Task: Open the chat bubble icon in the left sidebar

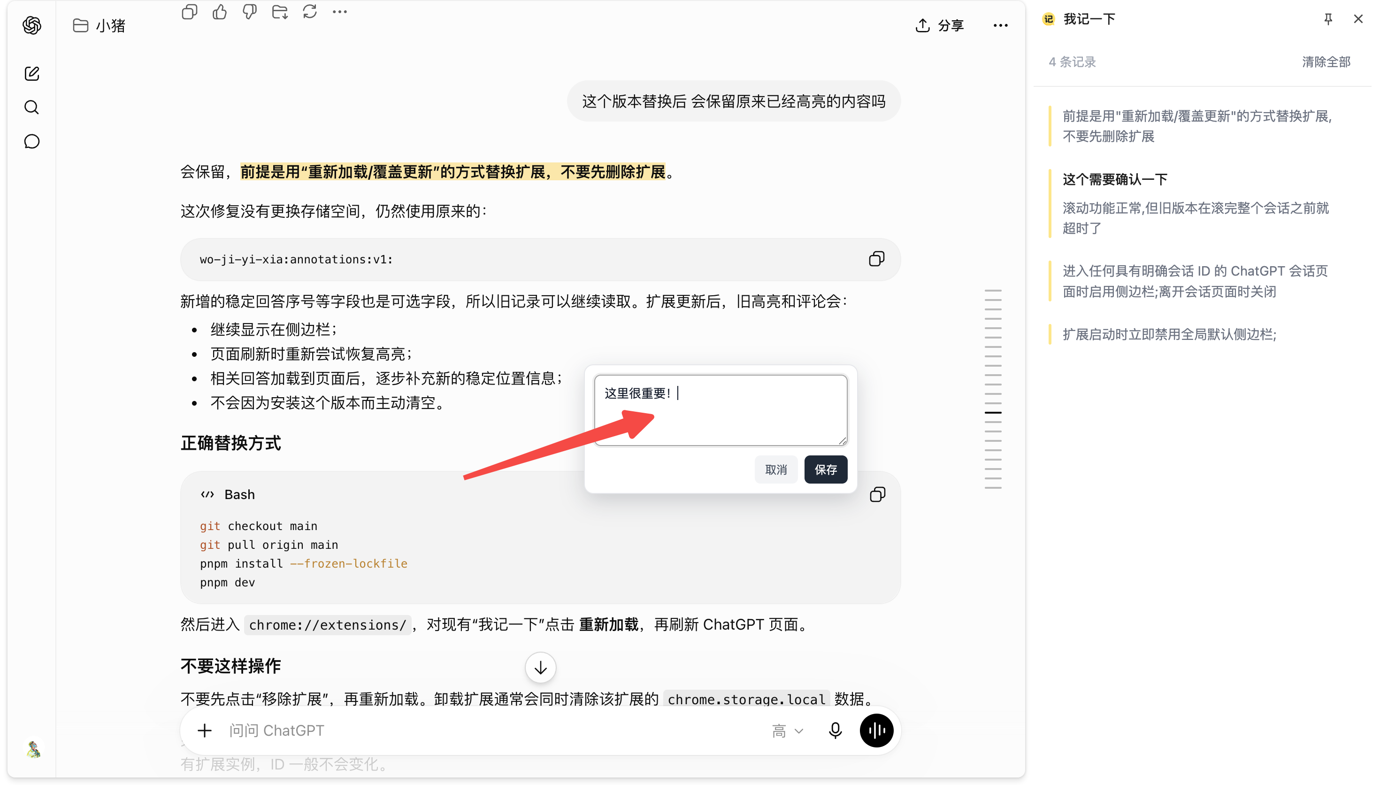Action: (32, 141)
